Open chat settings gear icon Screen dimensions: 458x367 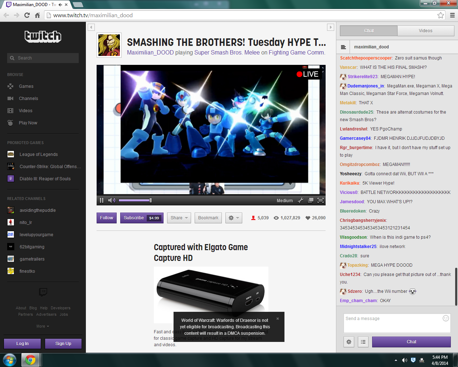click(x=349, y=342)
